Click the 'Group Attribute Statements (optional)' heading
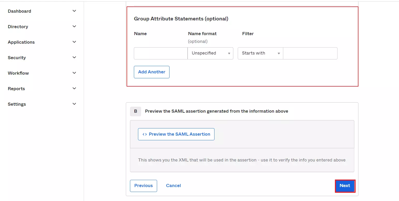Viewport: 399px width, 201px height. pyautogui.click(x=181, y=19)
